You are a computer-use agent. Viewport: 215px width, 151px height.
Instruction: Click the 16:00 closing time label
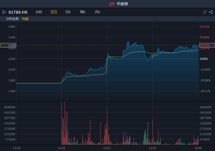(198, 148)
